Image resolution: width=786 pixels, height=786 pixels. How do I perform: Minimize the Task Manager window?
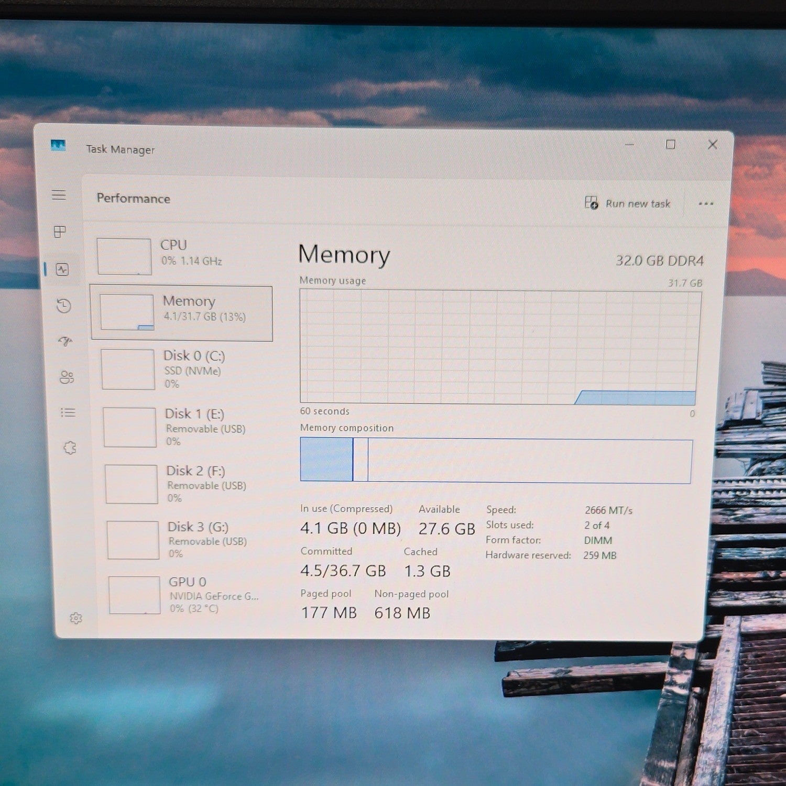(x=629, y=144)
